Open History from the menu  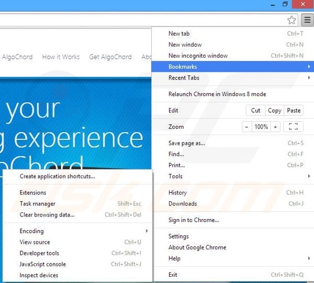coord(233,192)
